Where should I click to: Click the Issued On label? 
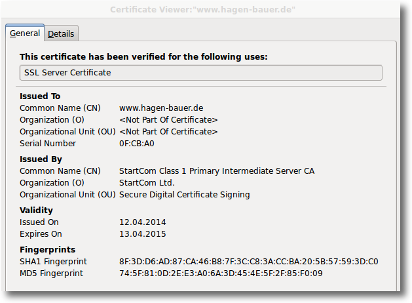[39, 222]
